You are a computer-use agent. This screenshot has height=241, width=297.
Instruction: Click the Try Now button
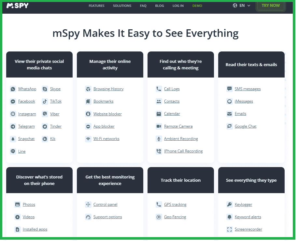(x=271, y=6)
